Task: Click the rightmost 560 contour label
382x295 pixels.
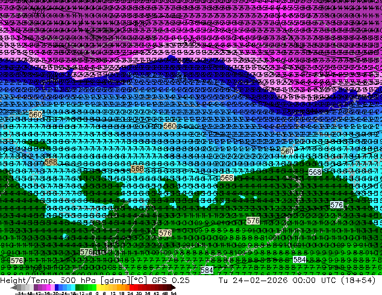Action: coord(287,151)
